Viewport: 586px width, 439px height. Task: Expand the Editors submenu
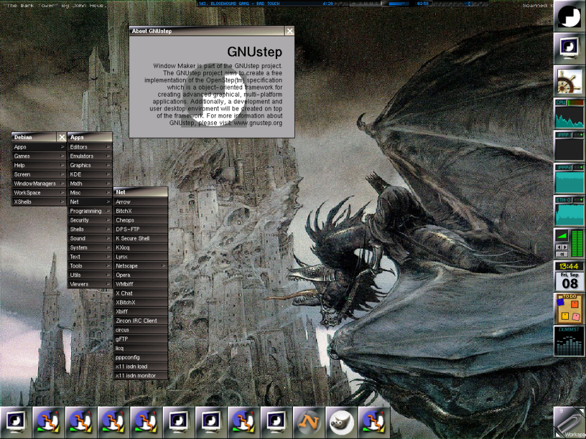pyautogui.click(x=90, y=147)
